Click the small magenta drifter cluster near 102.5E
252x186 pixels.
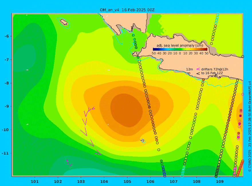tap(69, 163)
